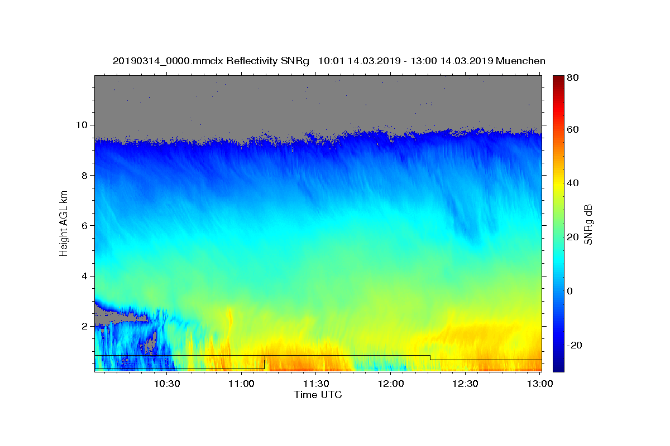Click the "Time UTC" axis label
670x446 pixels.
[318, 395]
